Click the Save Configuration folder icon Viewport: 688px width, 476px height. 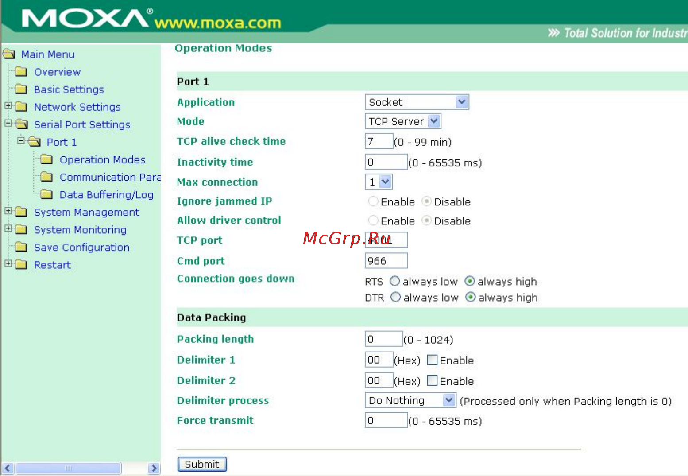point(21,247)
